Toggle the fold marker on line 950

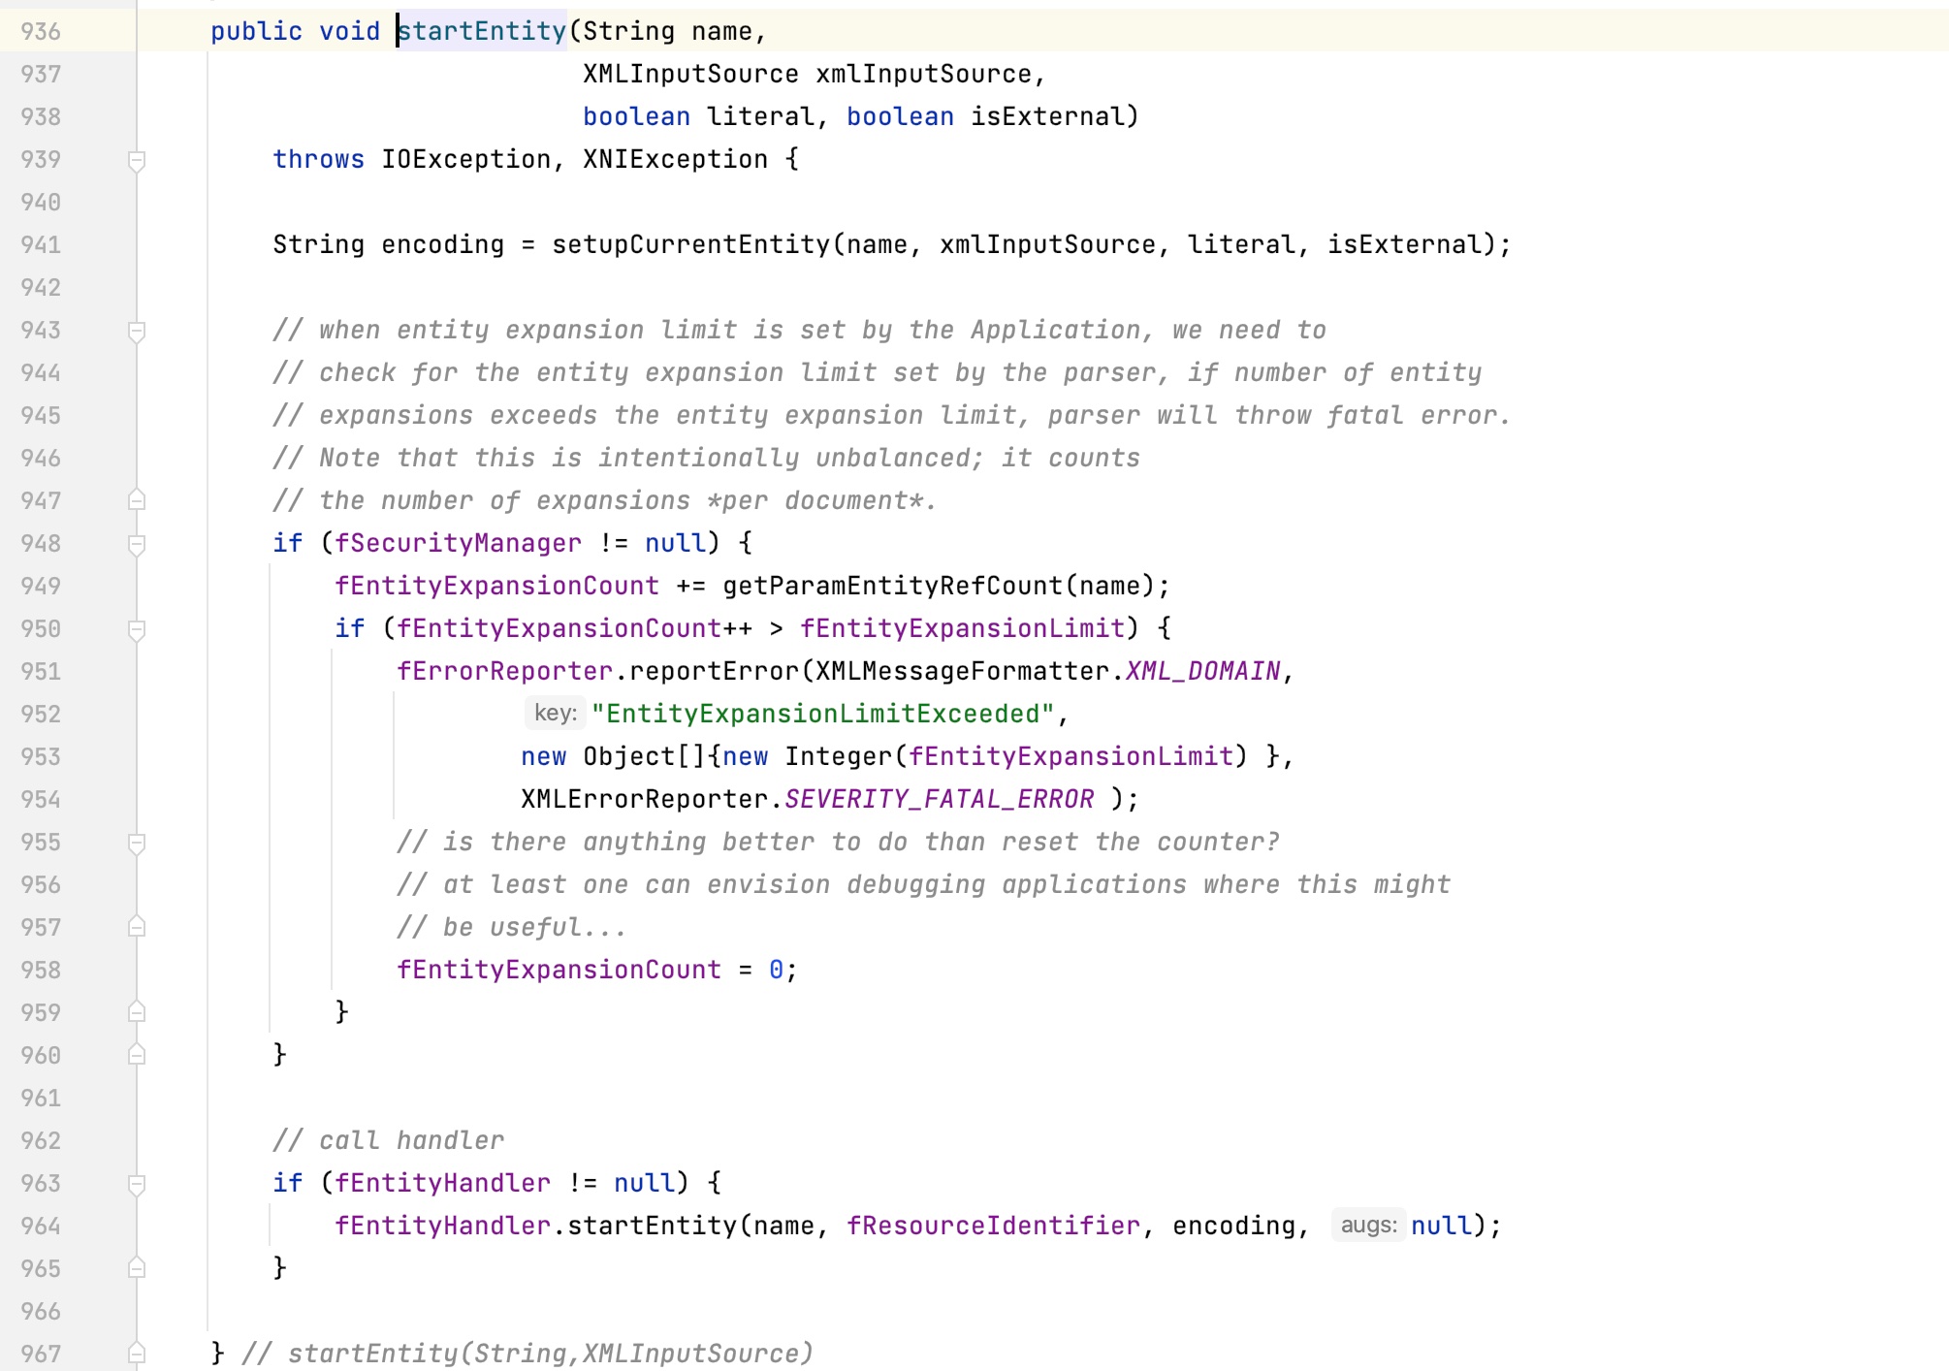coord(137,629)
